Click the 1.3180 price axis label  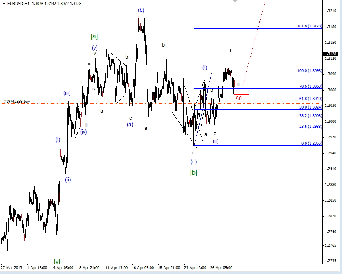coord(331,27)
